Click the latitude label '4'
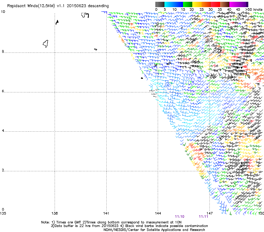 3,131
